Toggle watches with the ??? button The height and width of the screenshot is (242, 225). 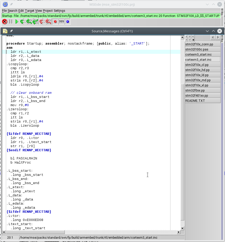61,22
